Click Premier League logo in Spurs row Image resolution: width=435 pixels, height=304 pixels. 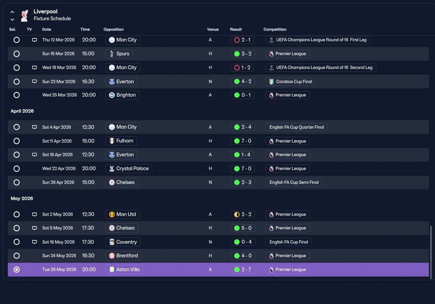(x=271, y=54)
